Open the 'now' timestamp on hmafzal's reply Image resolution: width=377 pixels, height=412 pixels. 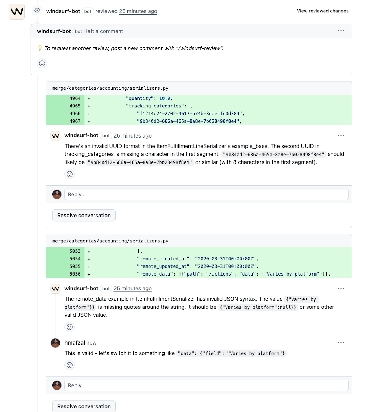point(92,343)
